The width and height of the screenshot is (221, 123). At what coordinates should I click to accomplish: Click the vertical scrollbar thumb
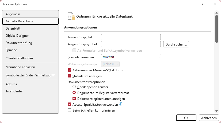[217, 29]
